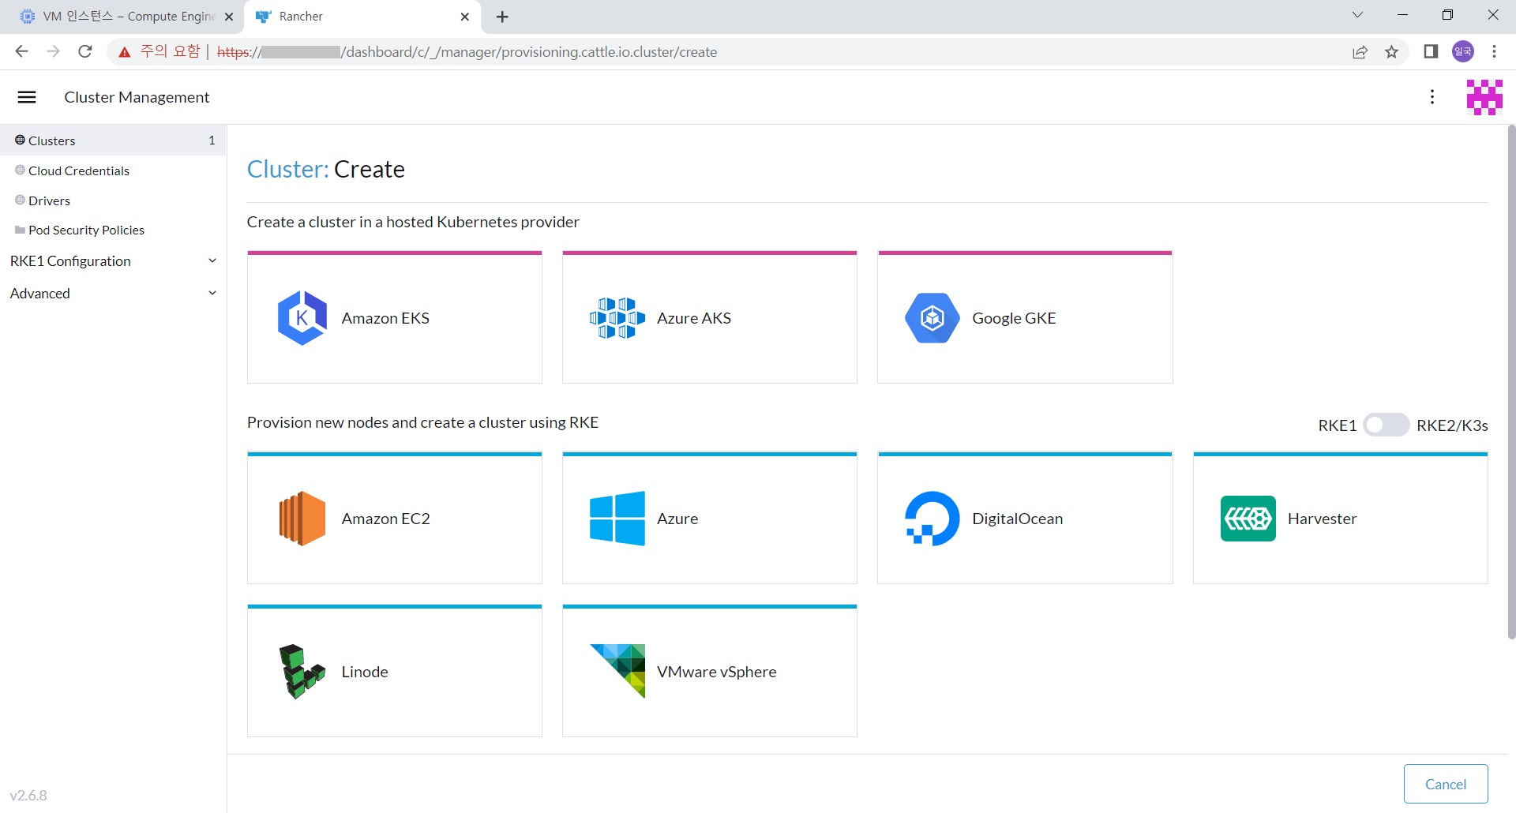Screen dimensions: 1516x813
Task: Click the RKE1 toggle label
Action: [1337, 425]
